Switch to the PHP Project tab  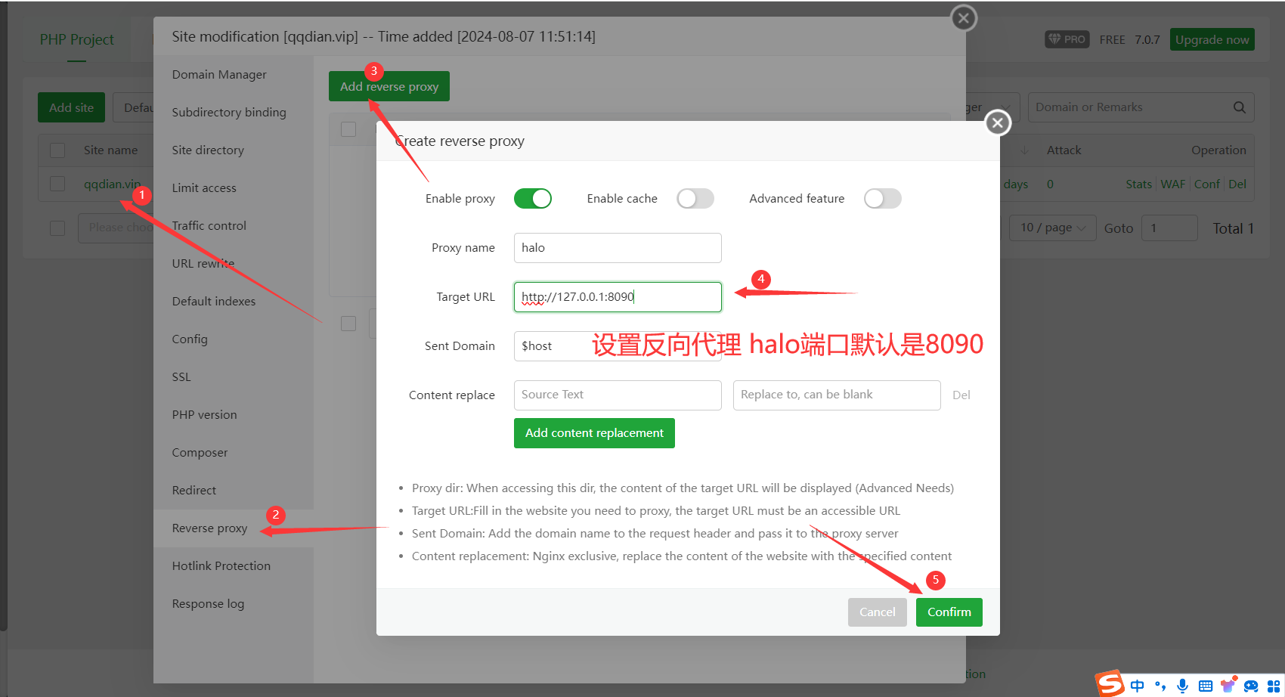click(77, 39)
